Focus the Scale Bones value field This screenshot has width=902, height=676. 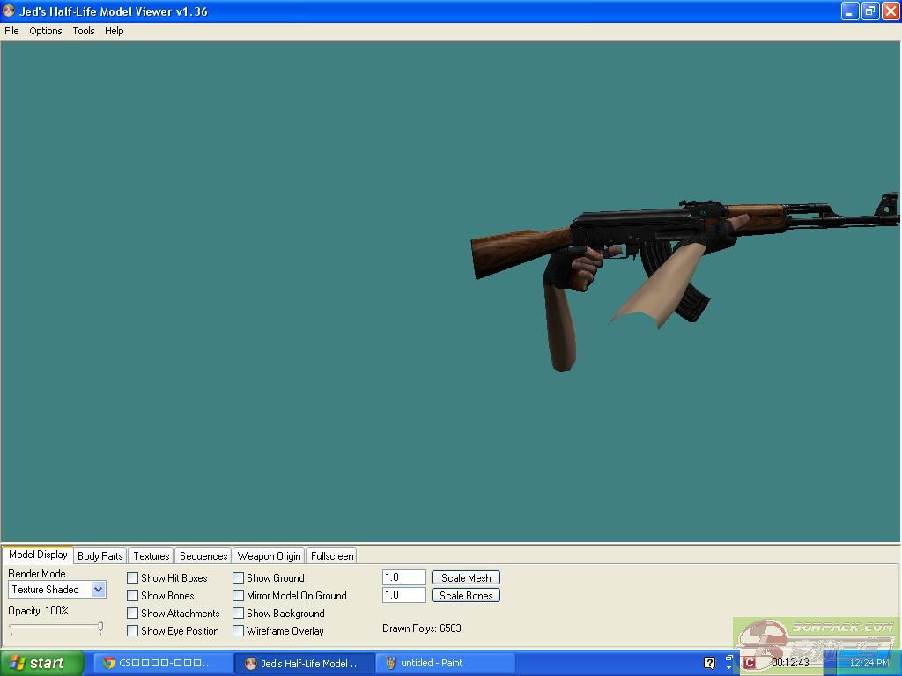pos(403,595)
